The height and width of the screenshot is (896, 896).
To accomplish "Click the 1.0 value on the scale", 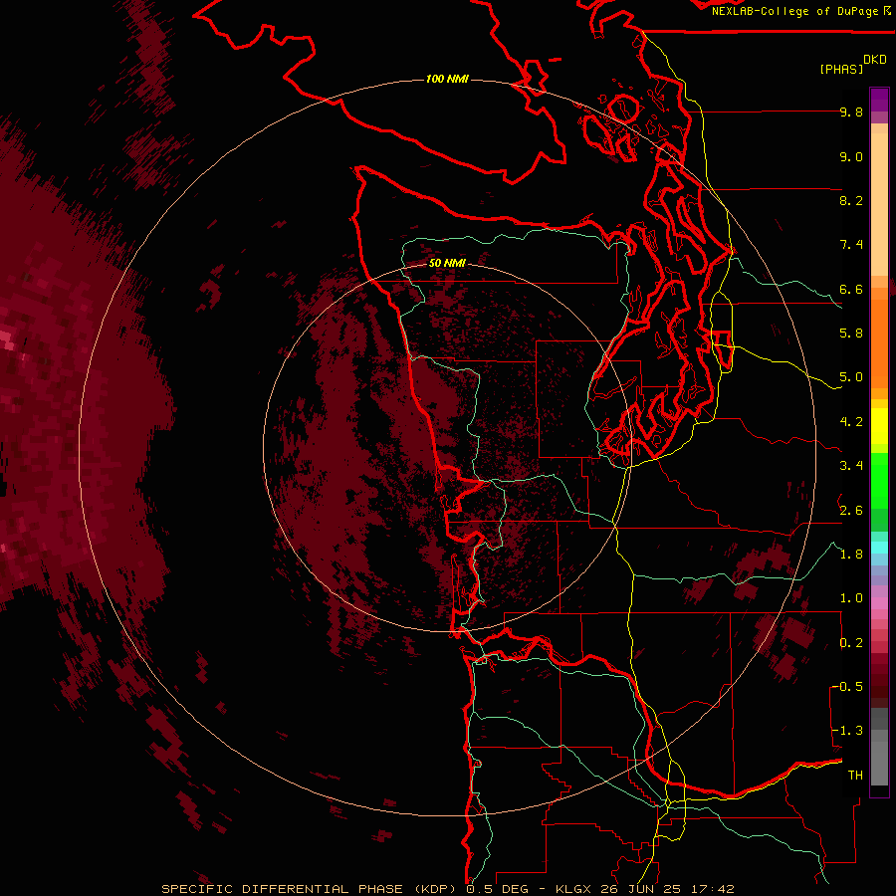I will 851,598.
